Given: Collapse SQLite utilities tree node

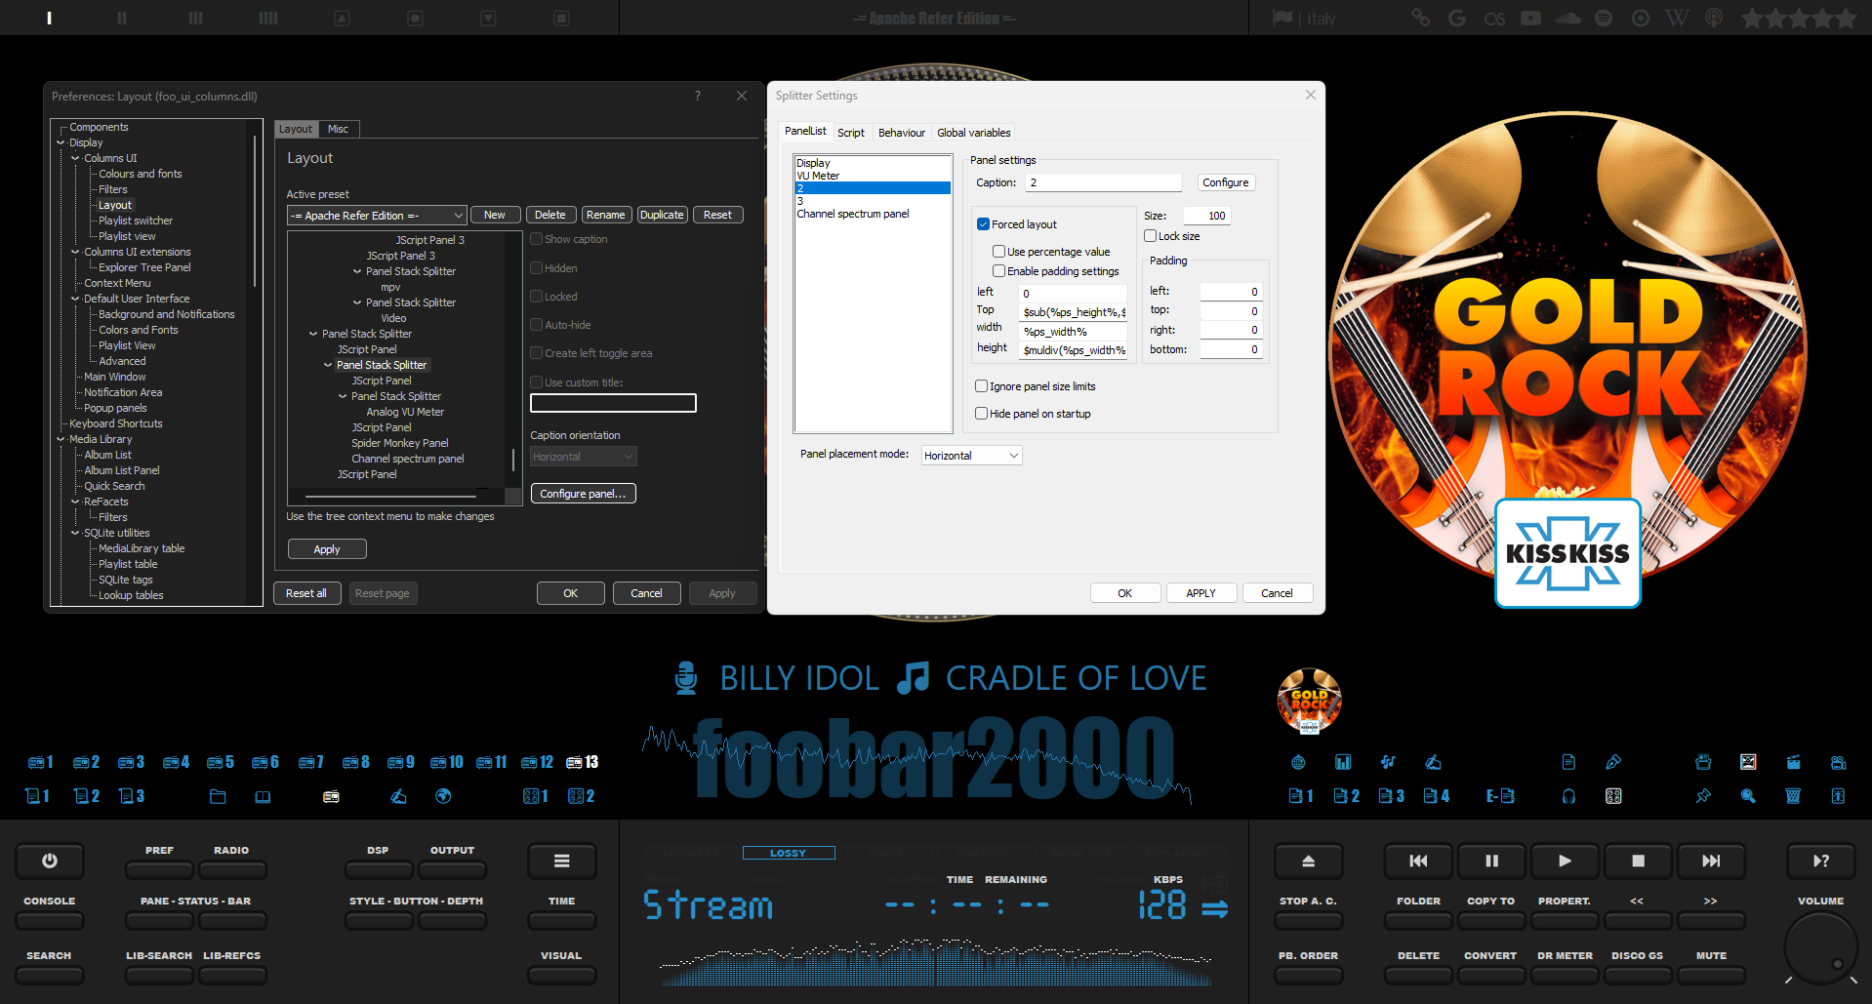Looking at the screenshot, I should (75, 533).
